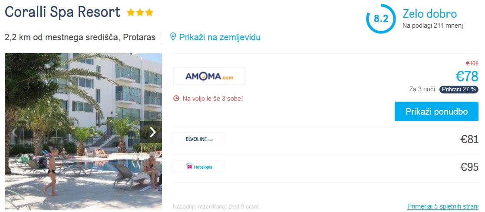The height and width of the screenshot is (212, 485).
Task: Click the map pin location icon
Action: coord(173,37)
